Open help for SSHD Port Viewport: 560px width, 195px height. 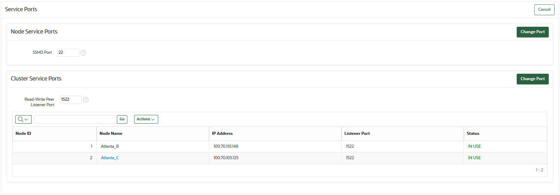pyautogui.click(x=83, y=52)
